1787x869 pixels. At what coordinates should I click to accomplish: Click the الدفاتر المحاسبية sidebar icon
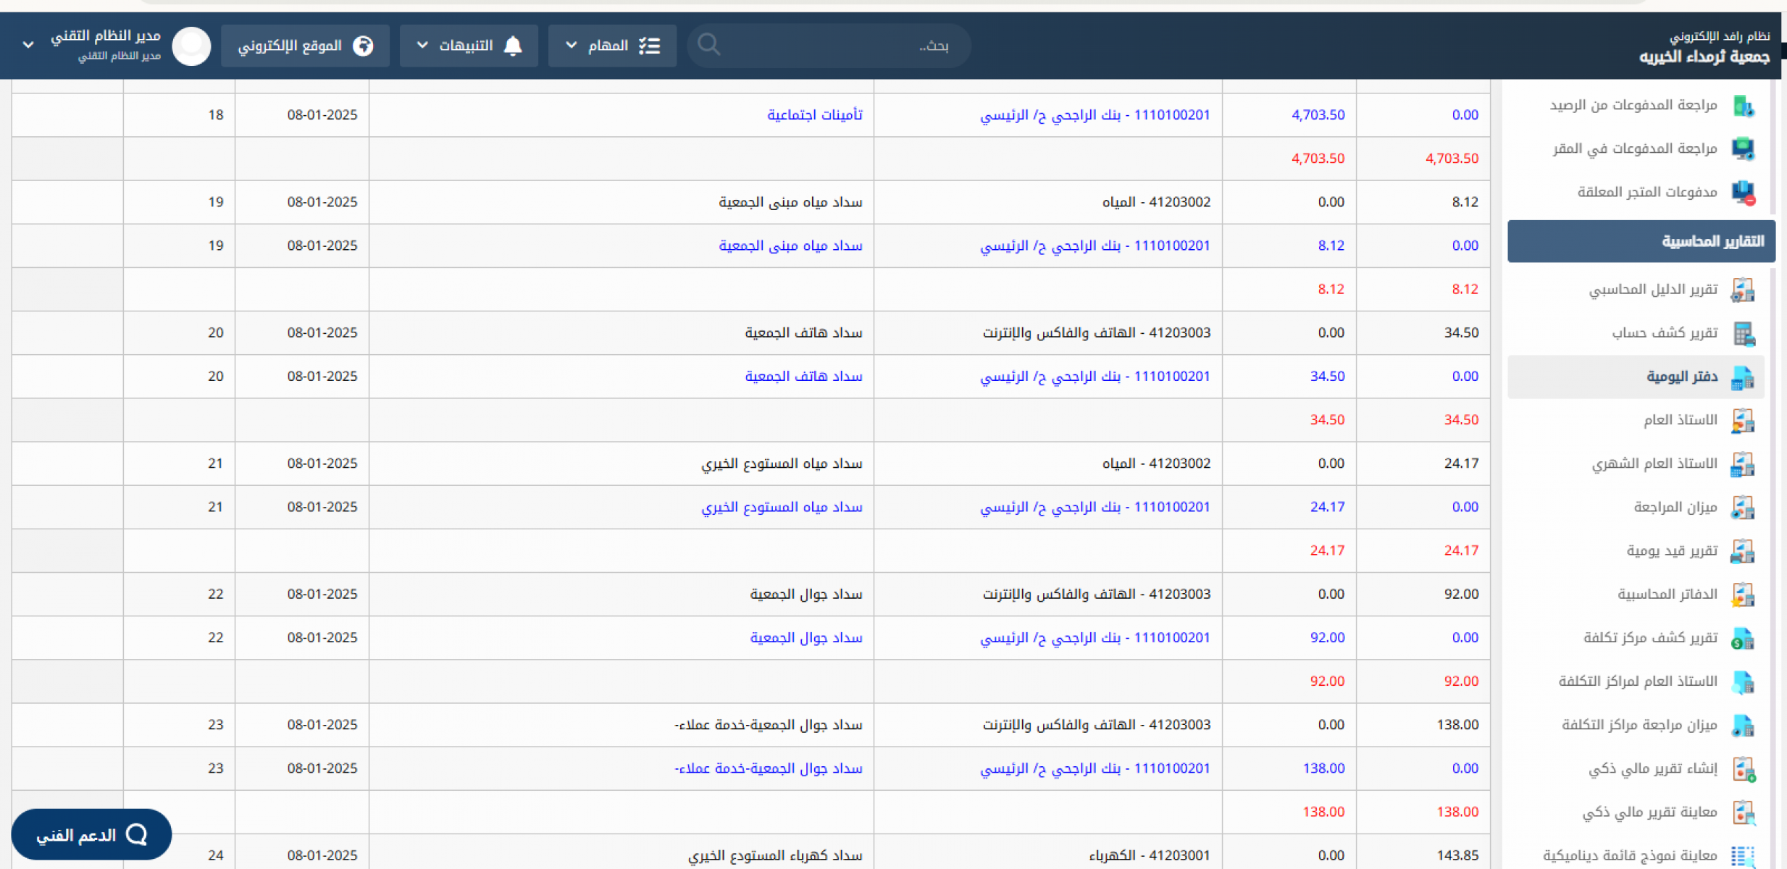pyautogui.click(x=1743, y=595)
